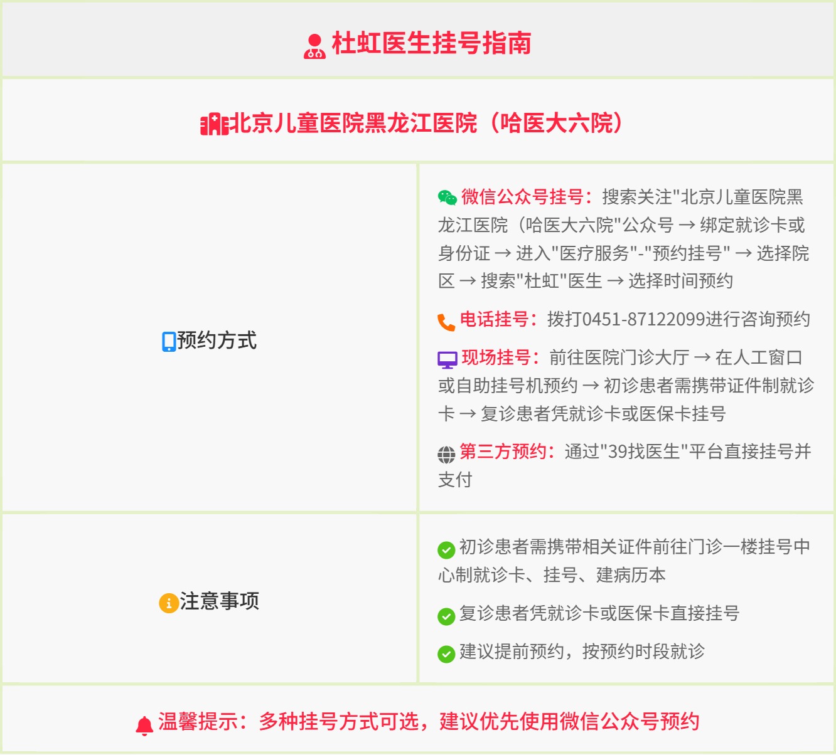836x755 pixels.
Task: Click the yellow info icon beside 注意事项
Action: (x=169, y=603)
